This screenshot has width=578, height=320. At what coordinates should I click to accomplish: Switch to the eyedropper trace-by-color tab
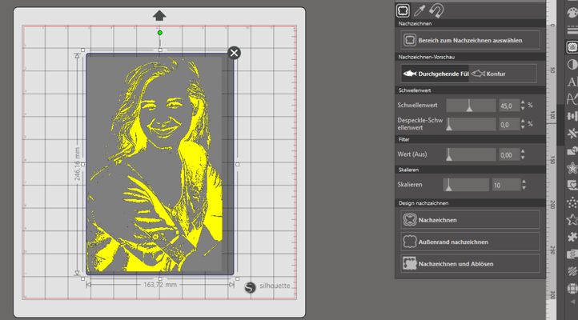click(x=420, y=10)
